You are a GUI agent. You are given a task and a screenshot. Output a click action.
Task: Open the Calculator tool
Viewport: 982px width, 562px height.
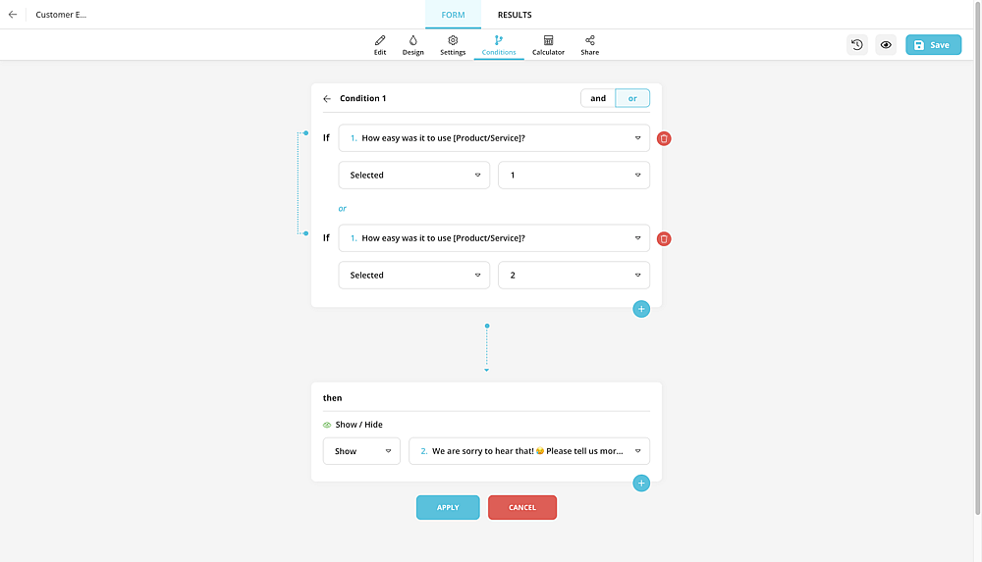[548, 45]
